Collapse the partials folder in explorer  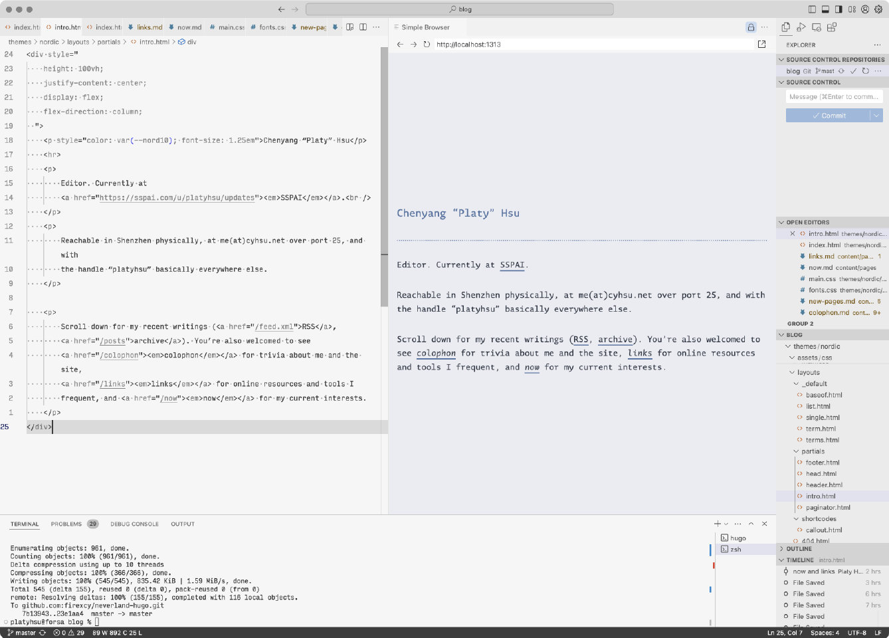(x=813, y=451)
